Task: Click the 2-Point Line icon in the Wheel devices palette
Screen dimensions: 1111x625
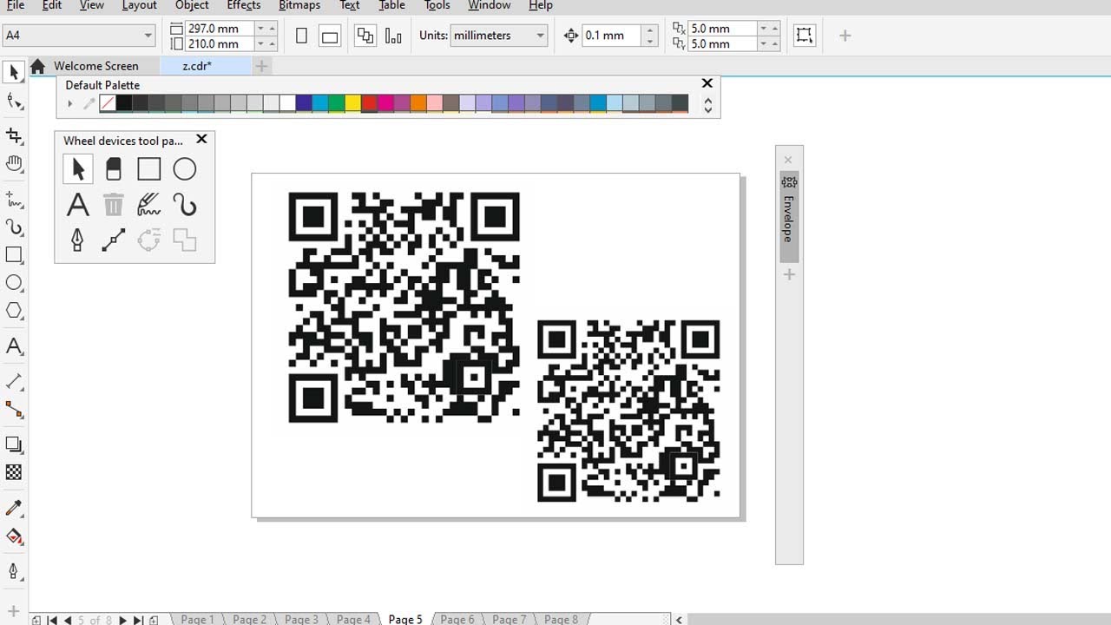Action: (114, 240)
